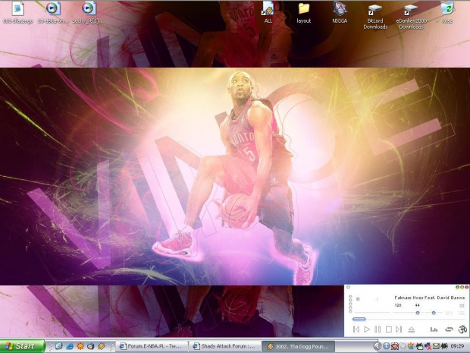This screenshot has width=470, height=353.
Task: Click the grey shield tray icon
Action: coord(403,346)
